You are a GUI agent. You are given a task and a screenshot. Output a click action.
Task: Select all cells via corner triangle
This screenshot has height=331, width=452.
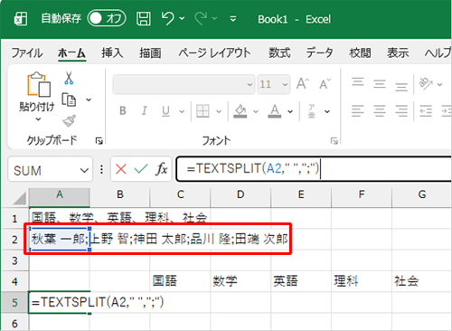pos(19,198)
